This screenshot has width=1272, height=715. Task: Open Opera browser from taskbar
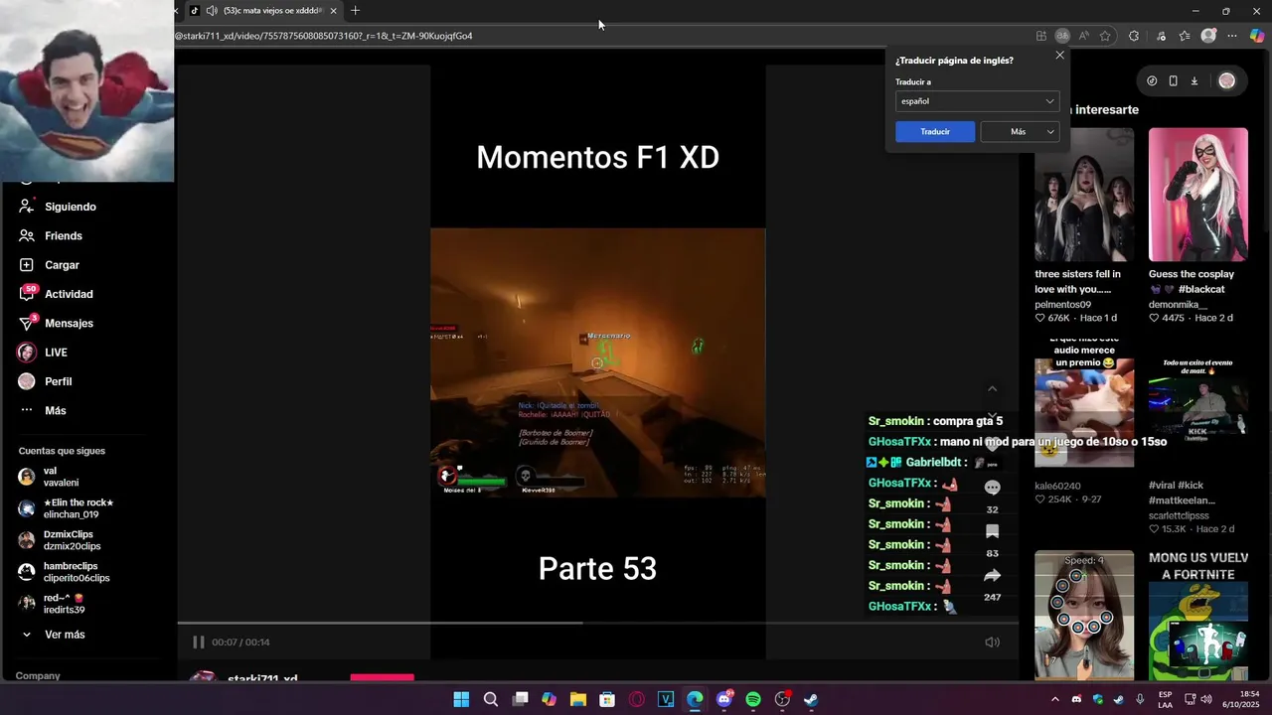click(636, 699)
